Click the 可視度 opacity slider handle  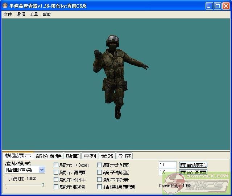point(43,185)
